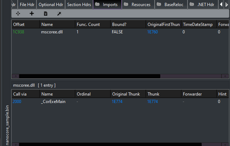Select the _CorExeMain function name
Image resolution: width=230 pixels, height=146 pixels.
click(x=53, y=102)
